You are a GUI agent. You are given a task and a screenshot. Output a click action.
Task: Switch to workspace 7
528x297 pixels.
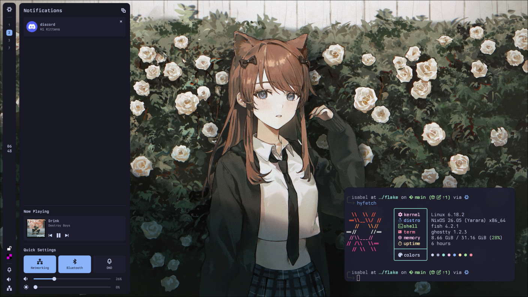(9, 48)
